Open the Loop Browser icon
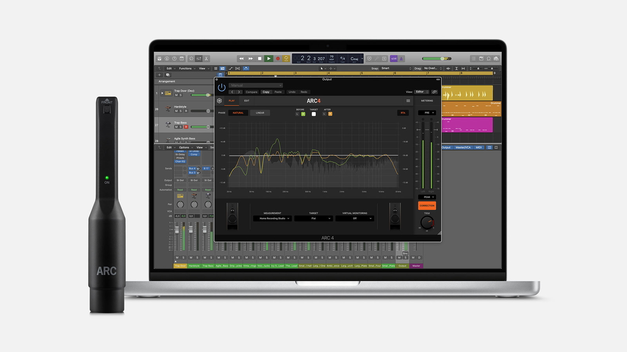This screenshot has height=352, width=627. pyautogui.click(x=489, y=59)
